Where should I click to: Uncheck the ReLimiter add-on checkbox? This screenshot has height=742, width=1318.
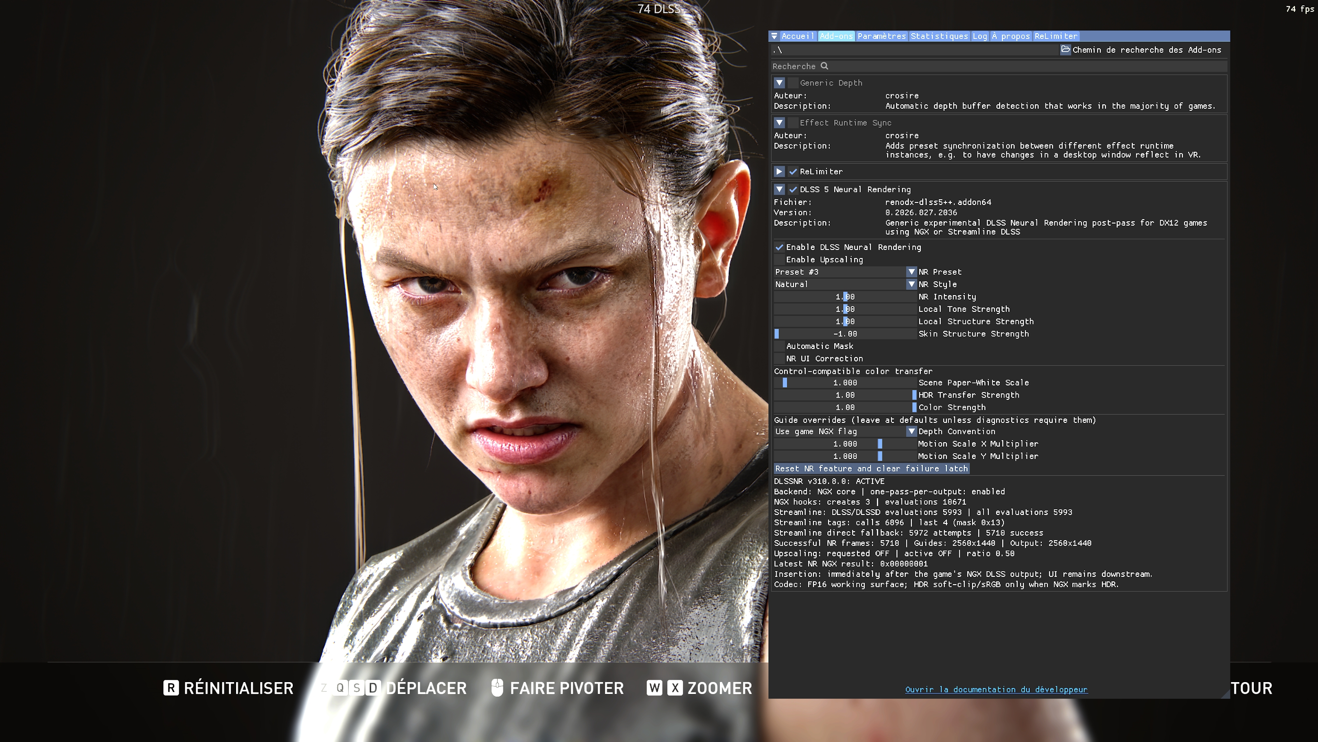[793, 172]
